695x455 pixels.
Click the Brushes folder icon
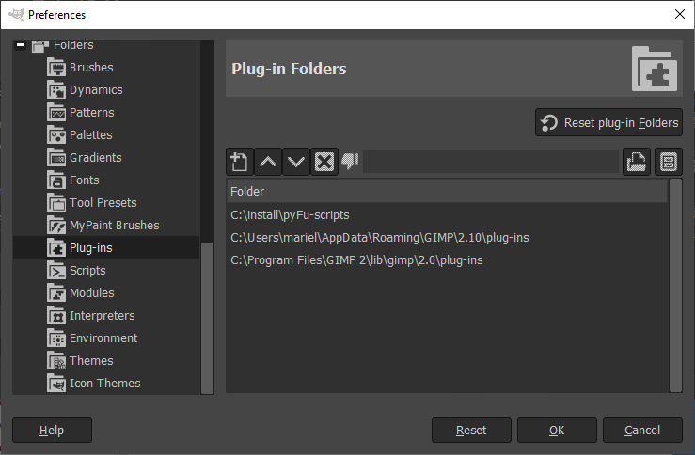click(56, 68)
